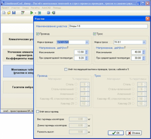Open Уточнение климатических параметров in main window
This screenshot has width=151, height=139.
coord(18,55)
